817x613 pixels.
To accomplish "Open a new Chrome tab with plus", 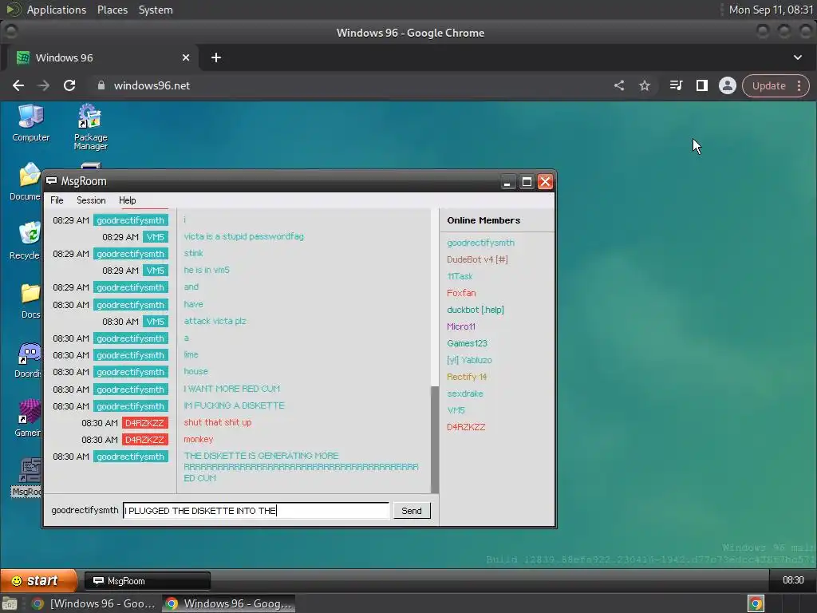I will click(216, 57).
